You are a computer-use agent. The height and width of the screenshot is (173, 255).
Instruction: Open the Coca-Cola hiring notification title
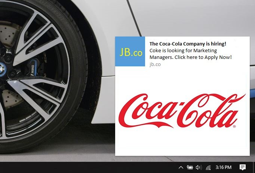tap(188, 44)
